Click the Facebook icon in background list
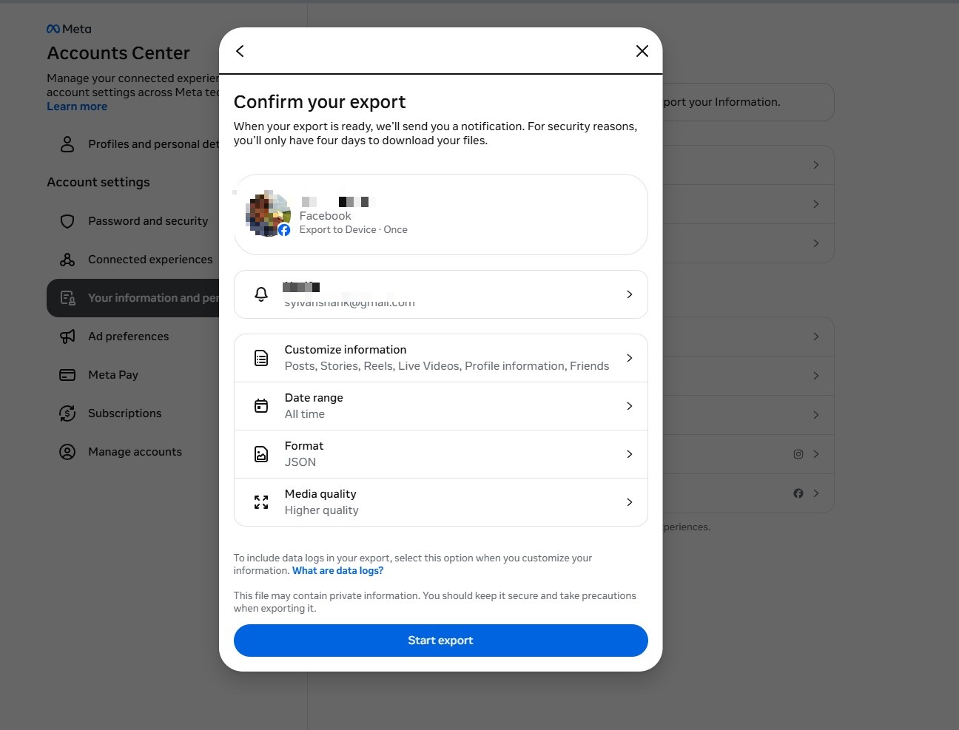The image size is (959, 730). [798, 493]
